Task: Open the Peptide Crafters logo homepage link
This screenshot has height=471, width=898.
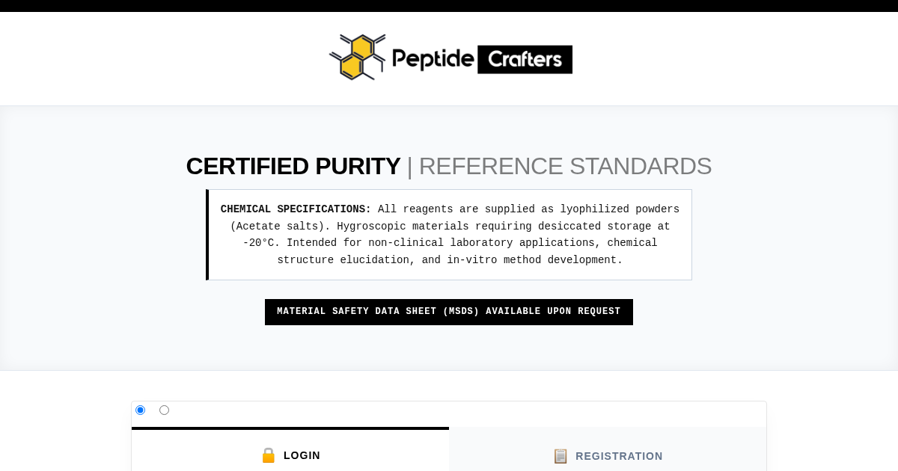Action: coord(449,57)
